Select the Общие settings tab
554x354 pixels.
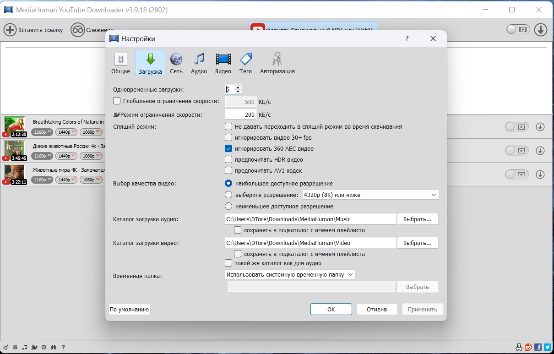click(120, 63)
